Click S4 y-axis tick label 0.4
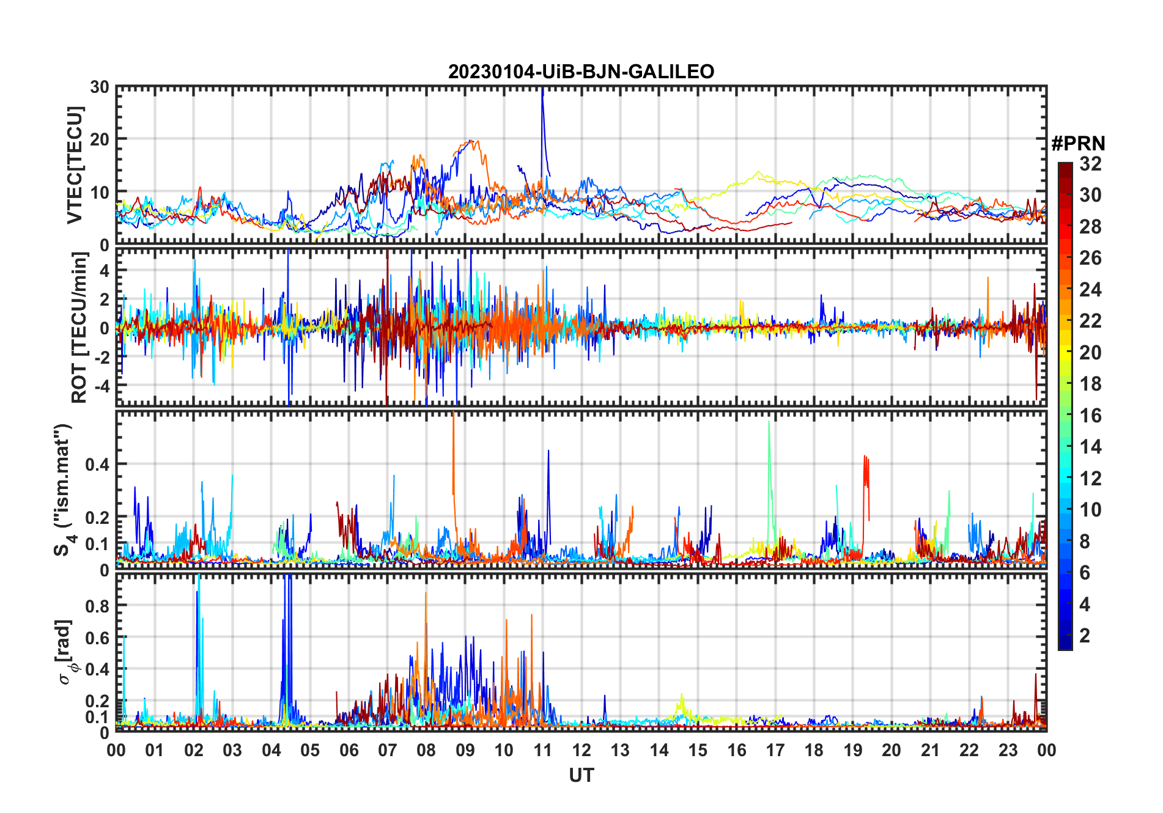 pos(97,464)
